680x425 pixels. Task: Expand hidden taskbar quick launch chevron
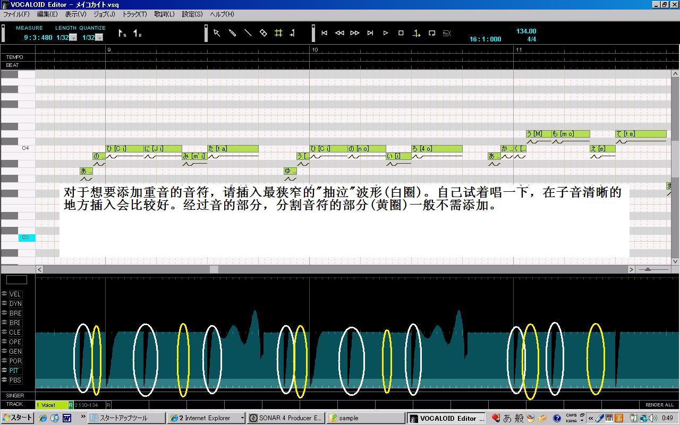[x=83, y=418]
